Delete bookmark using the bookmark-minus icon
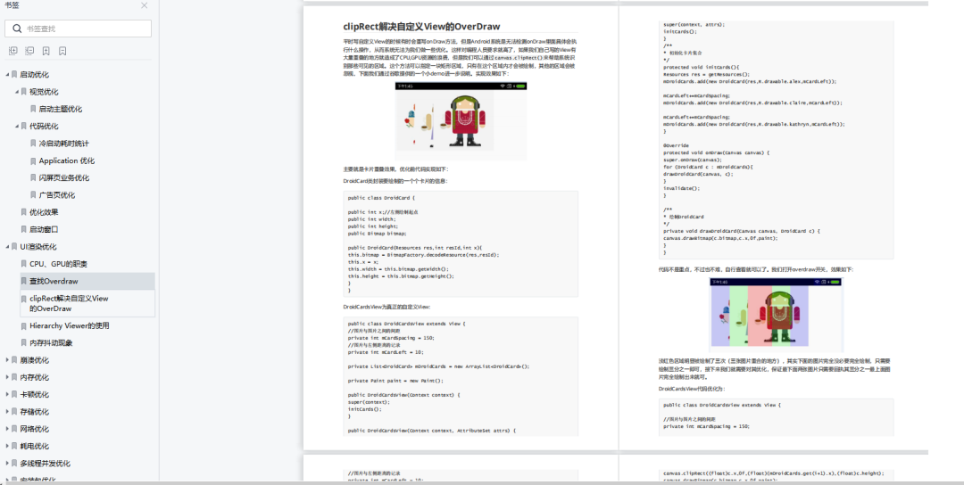The height and width of the screenshot is (485, 964). click(x=62, y=51)
